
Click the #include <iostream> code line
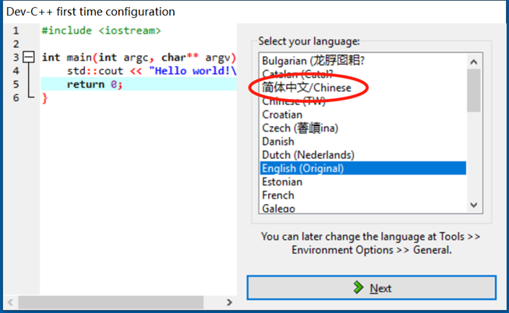tap(101, 30)
